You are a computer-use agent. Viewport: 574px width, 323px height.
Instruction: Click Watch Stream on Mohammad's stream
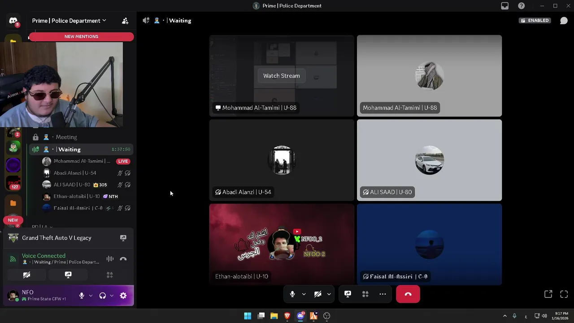[x=281, y=76]
